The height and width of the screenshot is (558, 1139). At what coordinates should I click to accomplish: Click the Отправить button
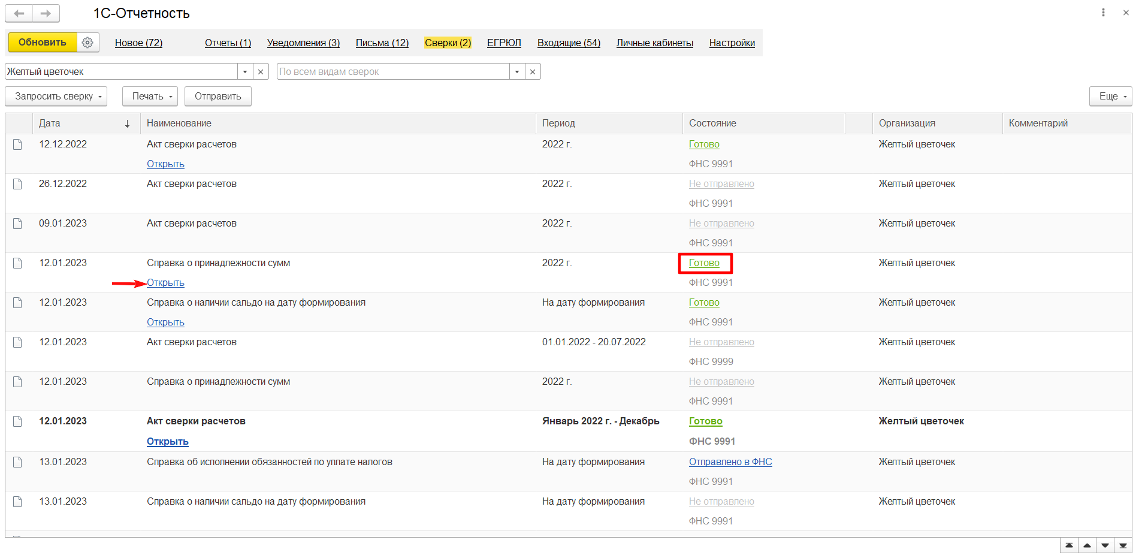[218, 96]
